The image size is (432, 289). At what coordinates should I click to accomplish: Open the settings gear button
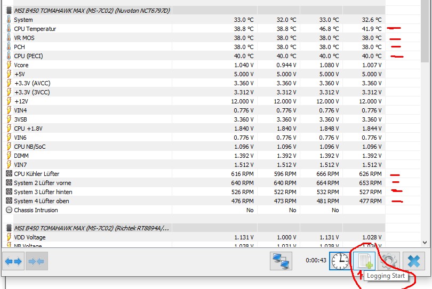(x=388, y=261)
